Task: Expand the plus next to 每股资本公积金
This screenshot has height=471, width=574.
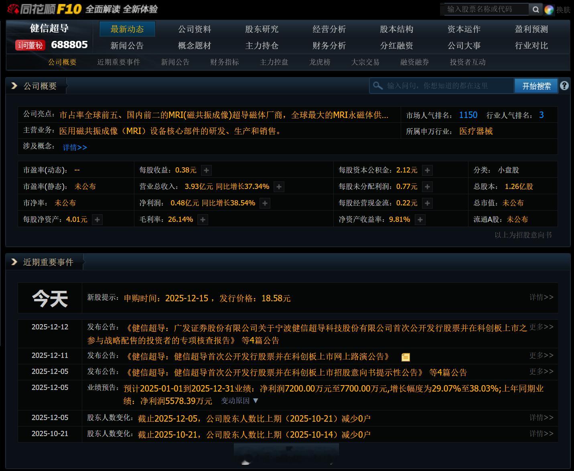Action: tap(427, 170)
